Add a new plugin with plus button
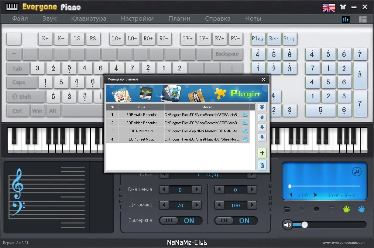Viewport: 374px width, 248px height. (262, 153)
